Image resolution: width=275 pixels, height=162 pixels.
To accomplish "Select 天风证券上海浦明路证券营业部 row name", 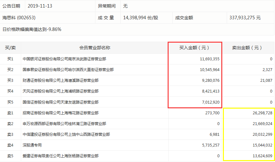I will [61, 91].
